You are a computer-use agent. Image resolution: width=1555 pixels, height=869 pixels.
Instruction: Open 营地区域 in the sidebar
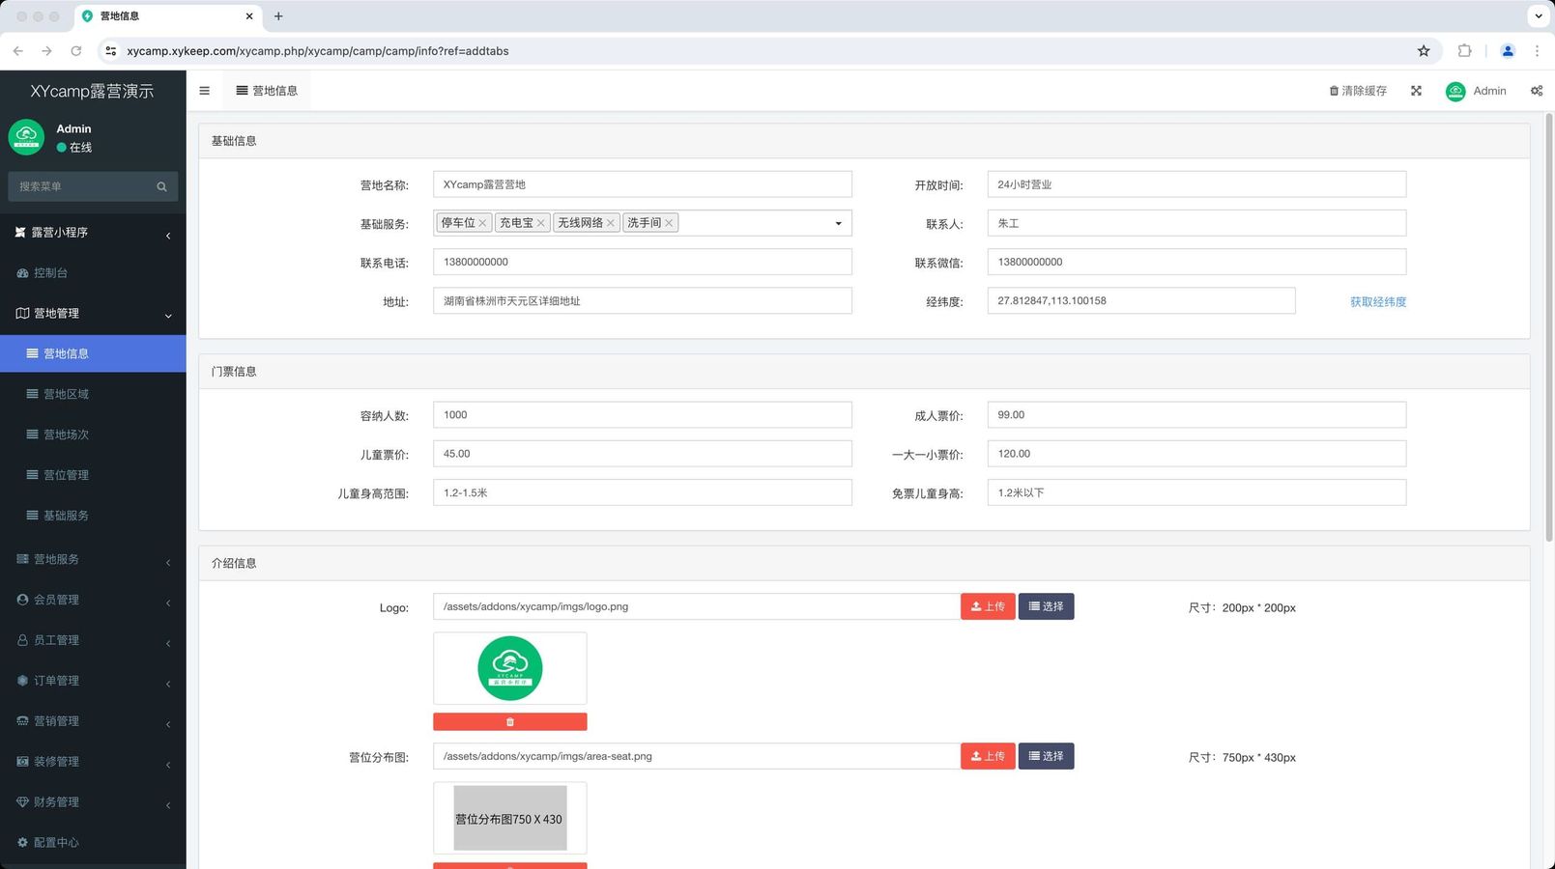pyautogui.click(x=66, y=394)
